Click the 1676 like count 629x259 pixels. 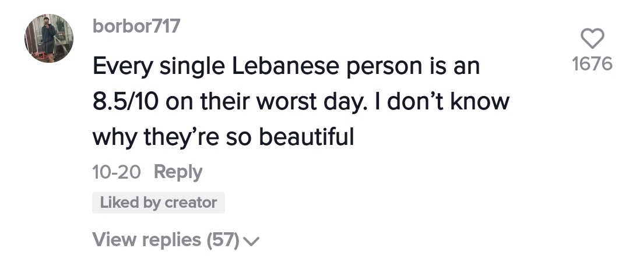592,64
